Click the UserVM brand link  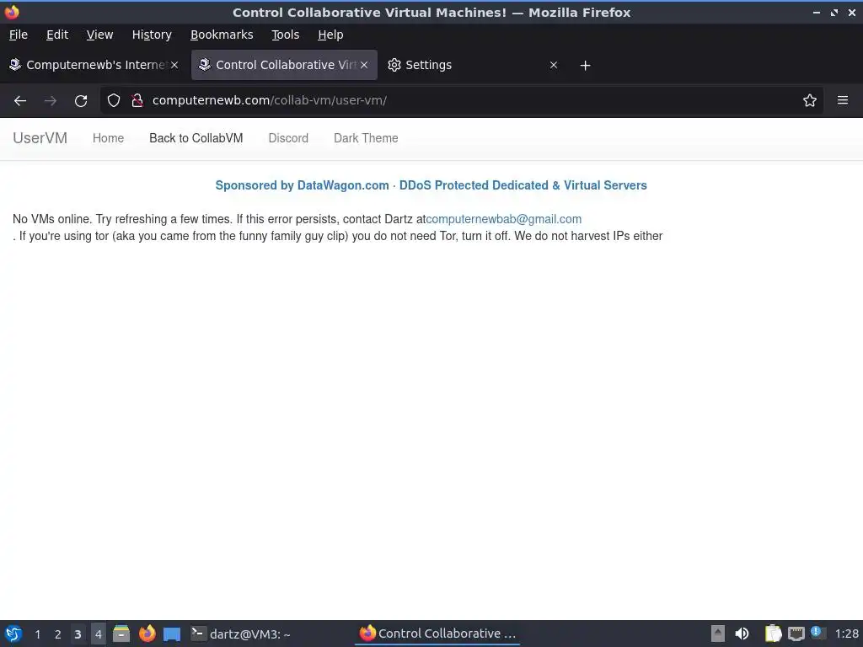tap(40, 138)
